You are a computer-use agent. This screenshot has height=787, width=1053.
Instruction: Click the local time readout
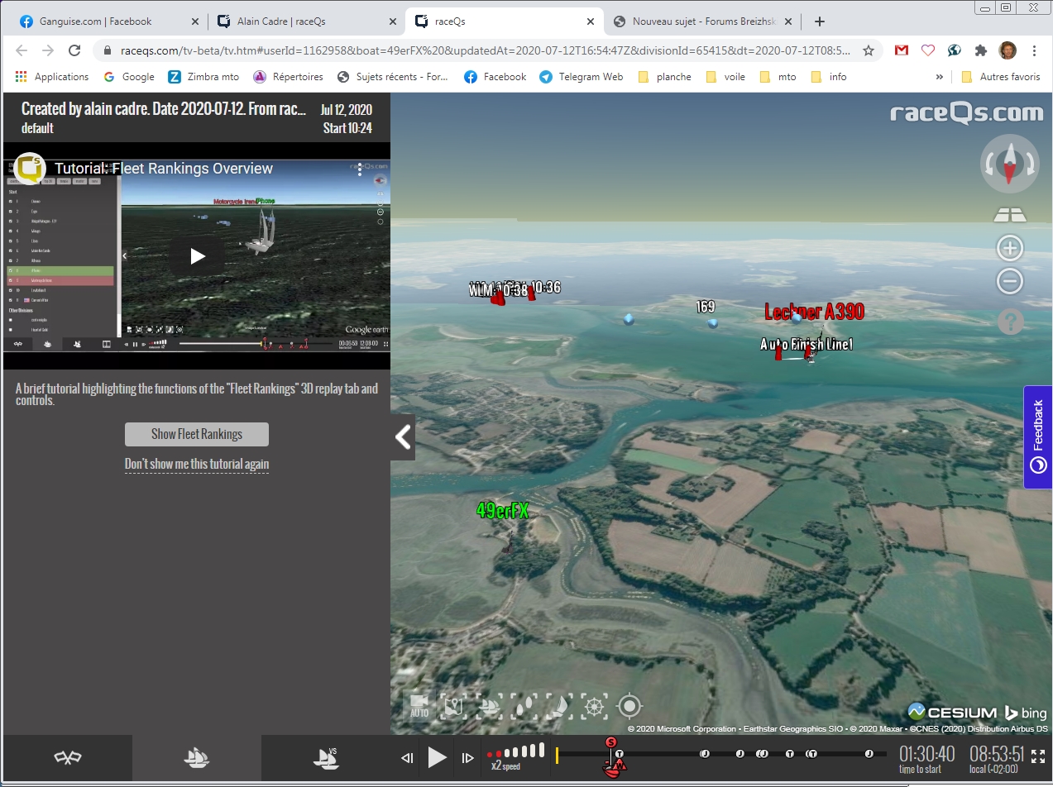(995, 759)
